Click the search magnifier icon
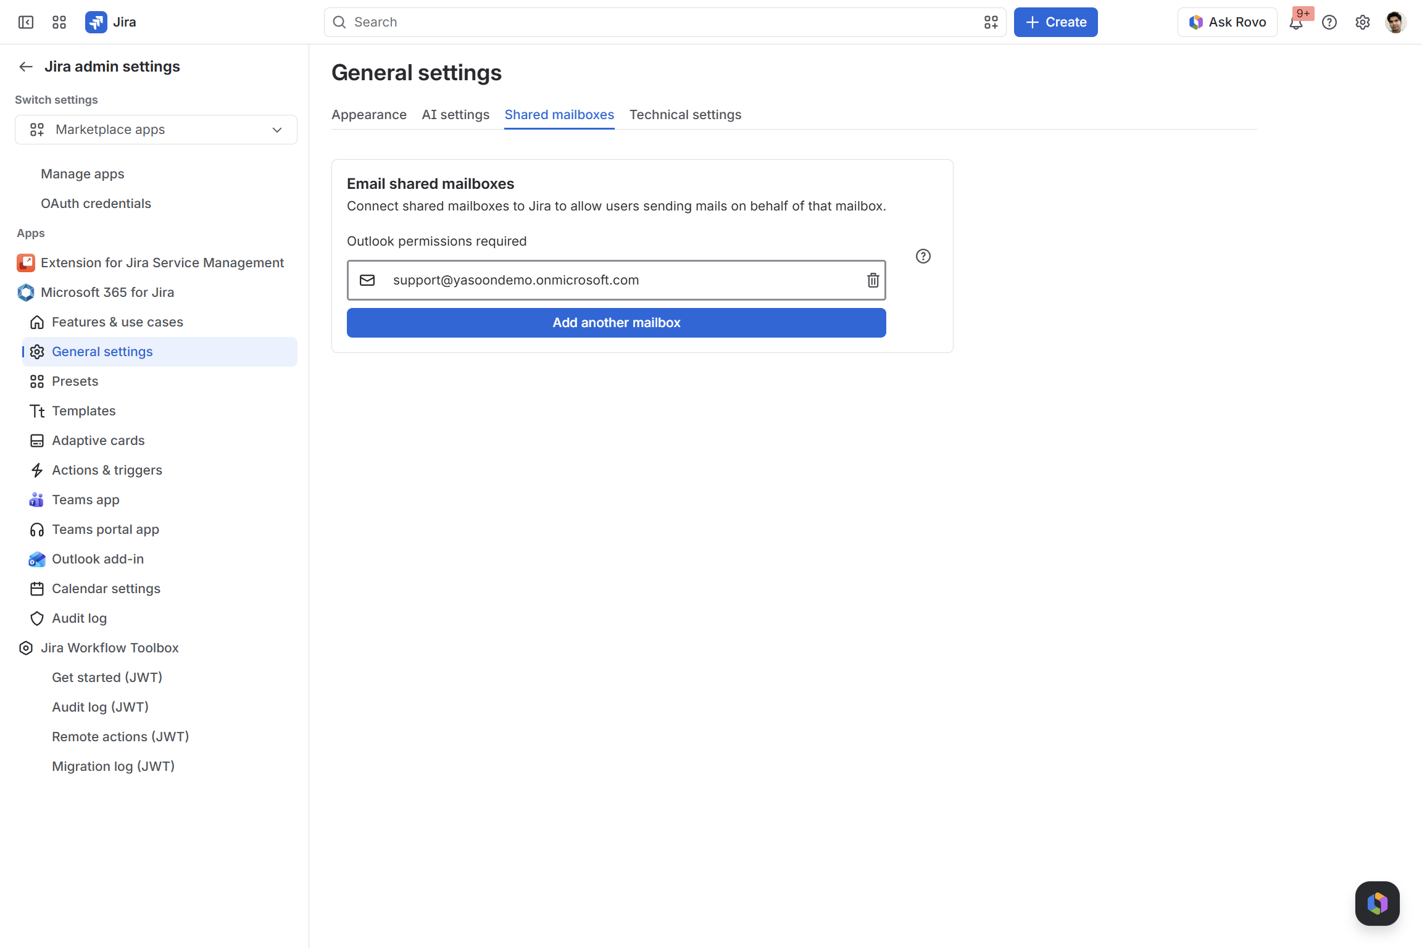The width and height of the screenshot is (1422, 948). tap(339, 22)
